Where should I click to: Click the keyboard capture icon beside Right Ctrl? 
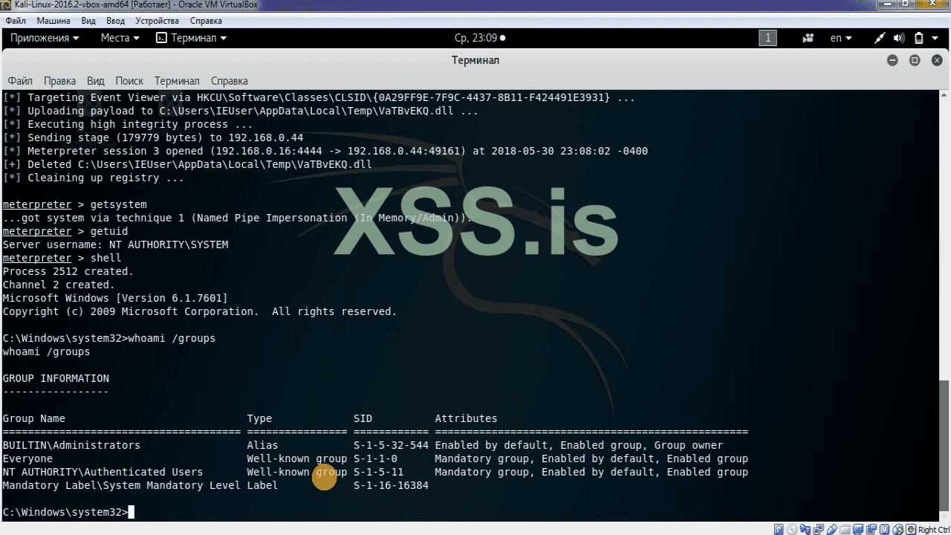coord(909,530)
